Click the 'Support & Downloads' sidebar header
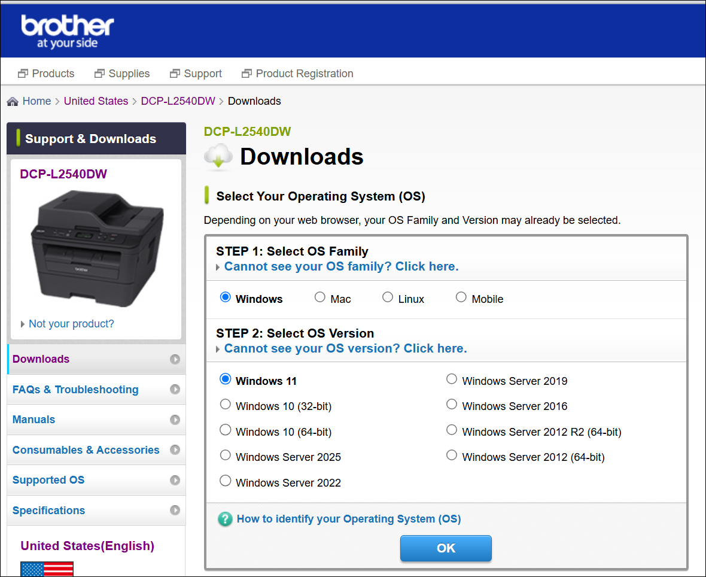The width and height of the screenshot is (706, 577). tap(96, 138)
